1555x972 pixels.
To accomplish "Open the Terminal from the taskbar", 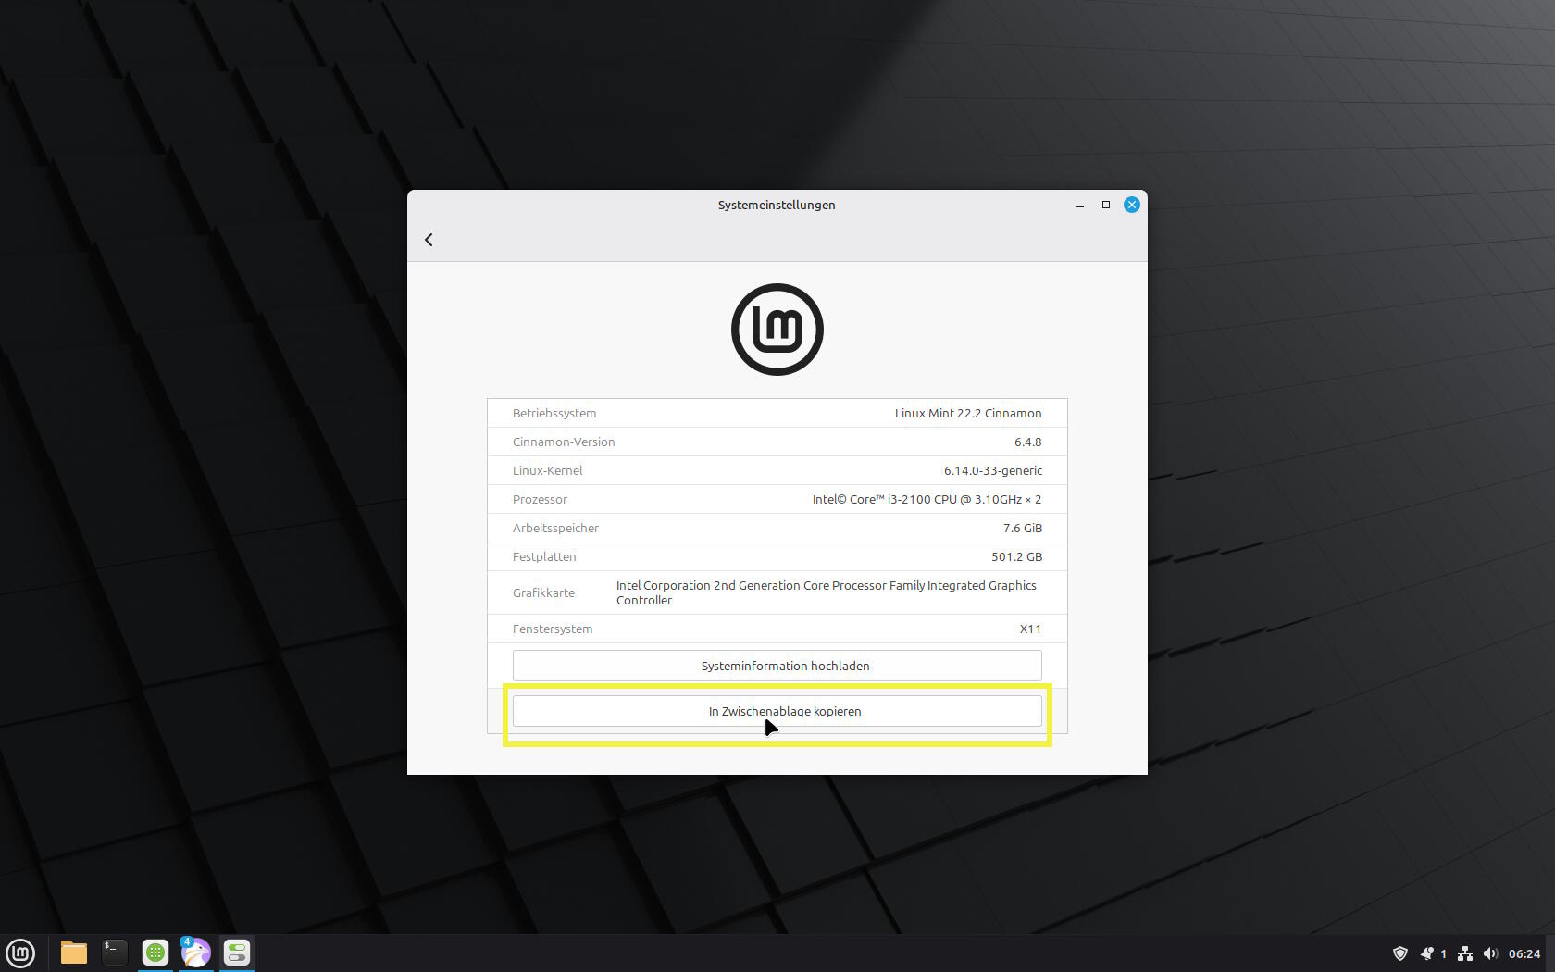I will pyautogui.click(x=115, y=953).
